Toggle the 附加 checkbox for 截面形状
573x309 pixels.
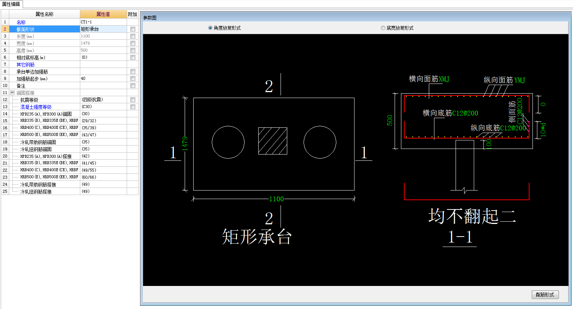point(133,29)
